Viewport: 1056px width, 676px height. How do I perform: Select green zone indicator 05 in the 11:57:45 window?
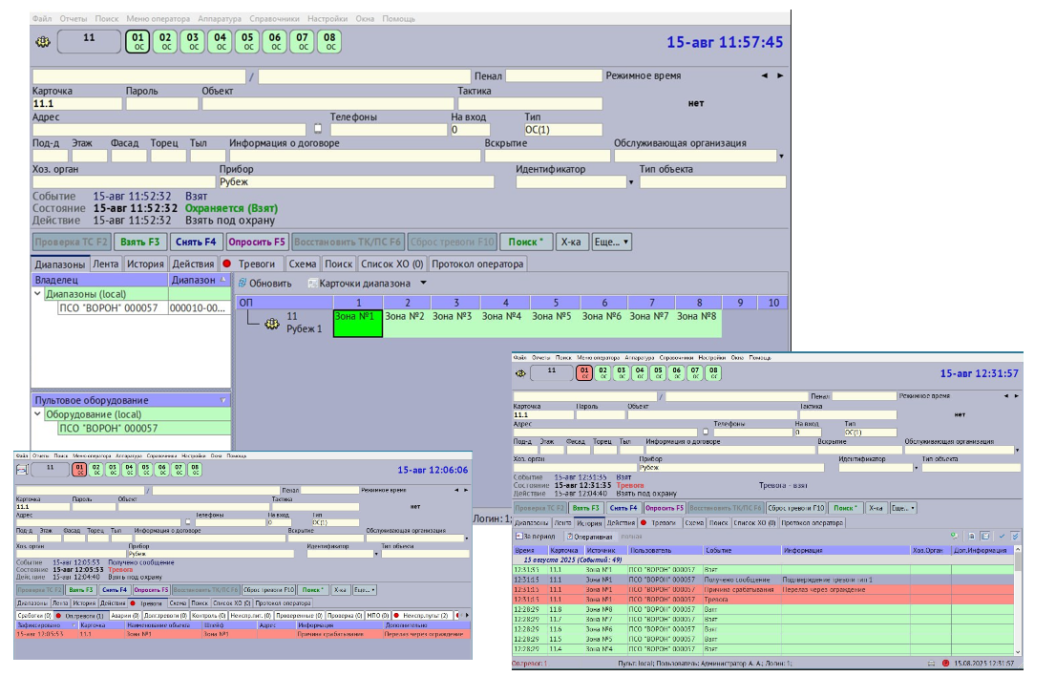[x=247, y=41]
